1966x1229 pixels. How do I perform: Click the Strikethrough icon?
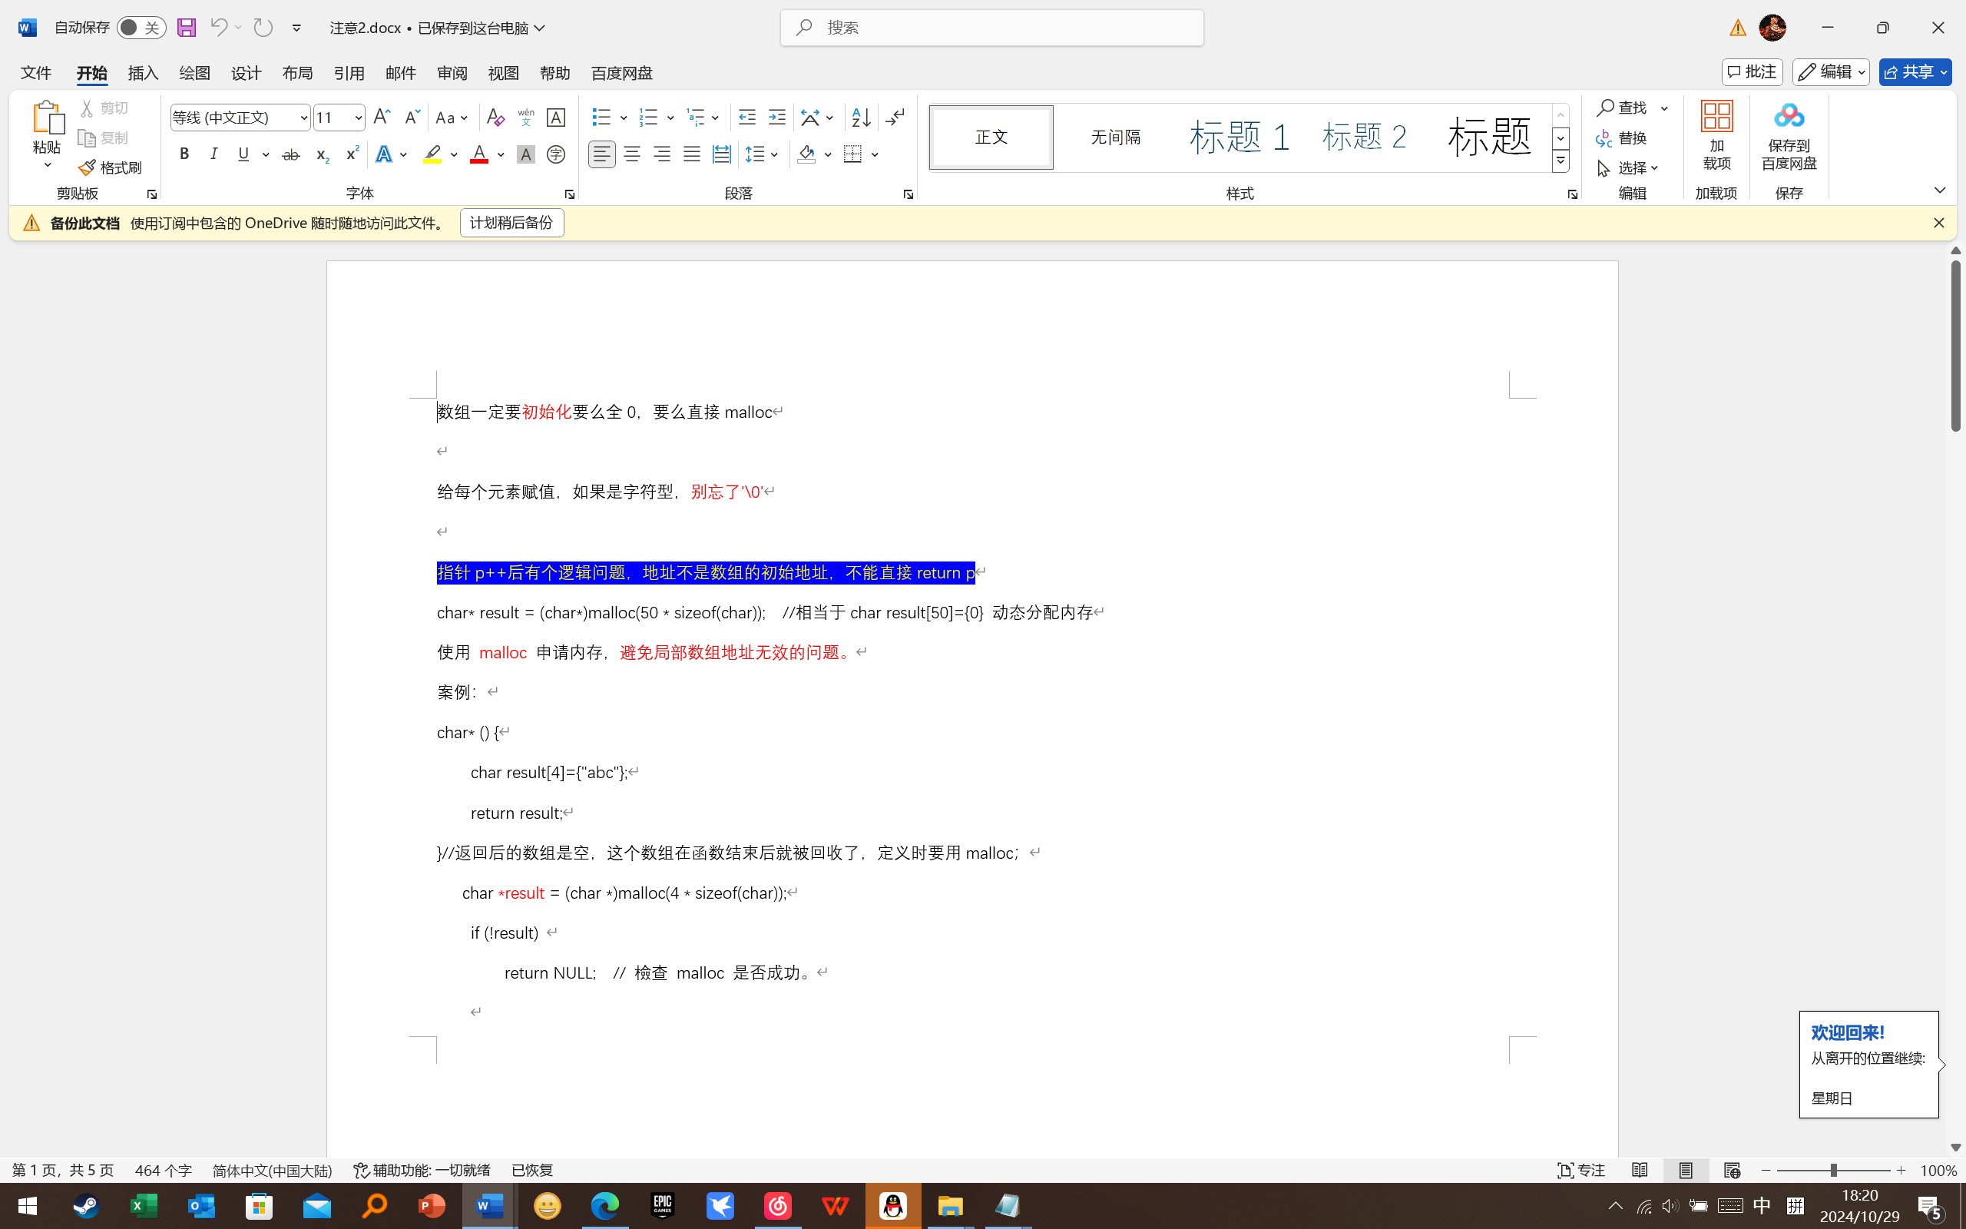290,154
